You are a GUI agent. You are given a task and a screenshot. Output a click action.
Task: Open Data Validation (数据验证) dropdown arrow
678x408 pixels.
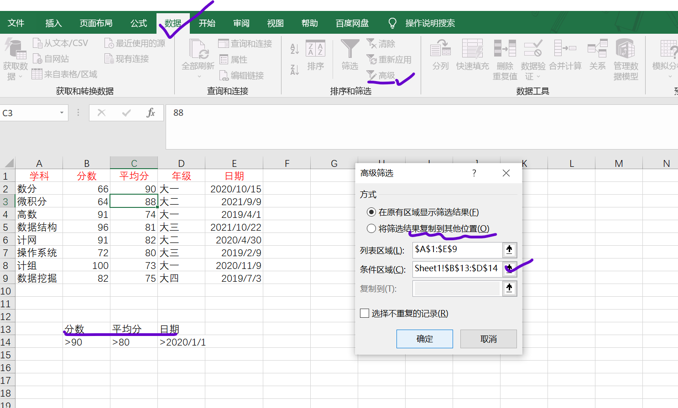pos(538,77)
